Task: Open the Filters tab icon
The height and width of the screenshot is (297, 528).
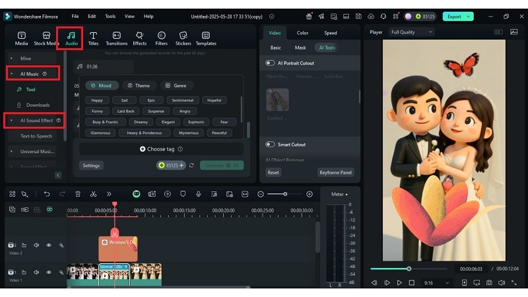Action: pos(161,36)
